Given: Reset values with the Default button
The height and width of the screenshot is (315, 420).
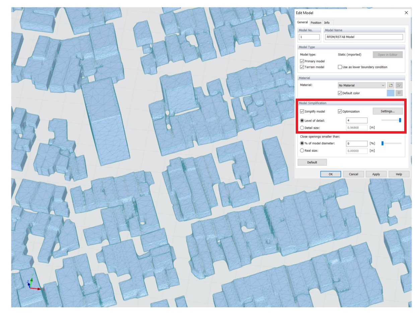Looking at the screenshot, I should [x=312, y=162].
